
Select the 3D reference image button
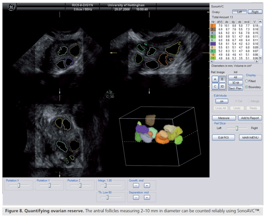[x=222, y=86]
